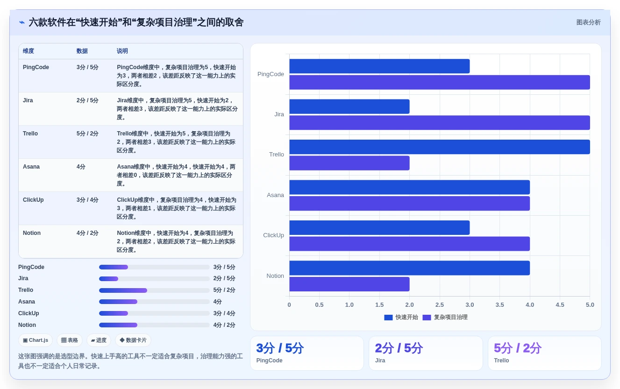The height and width of the screenshot is (389, 620).
Task: Click the 复杂项目治理 legend color box
Action: pyautogui.click(x=427, y=317)
